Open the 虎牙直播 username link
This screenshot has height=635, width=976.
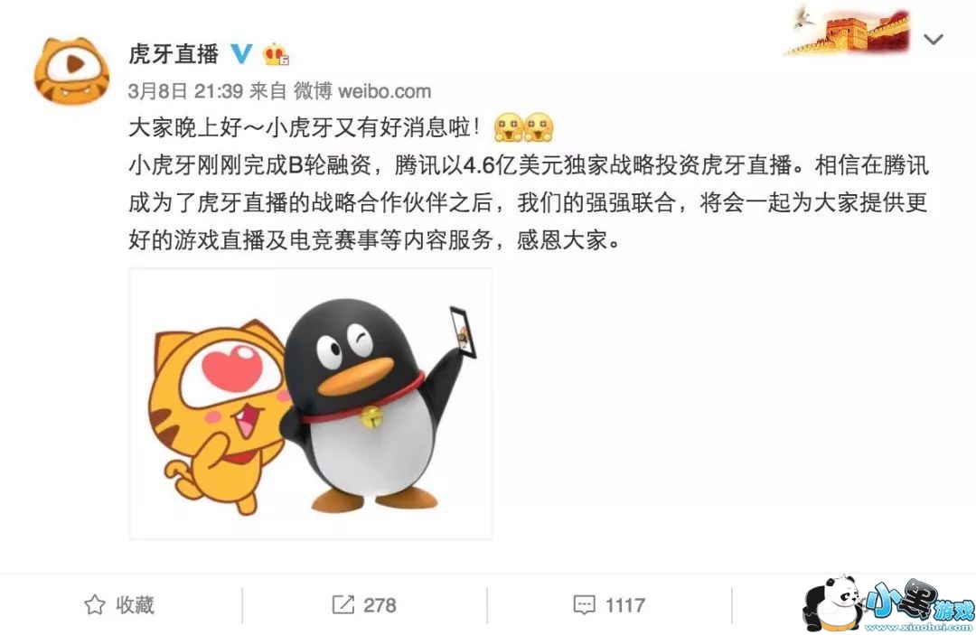pyautogui.click(x=174, y=54)
